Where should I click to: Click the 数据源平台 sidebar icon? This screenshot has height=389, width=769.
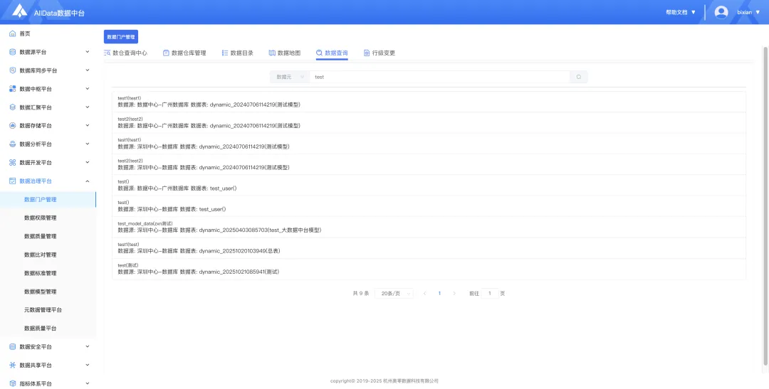coord(13,52)
